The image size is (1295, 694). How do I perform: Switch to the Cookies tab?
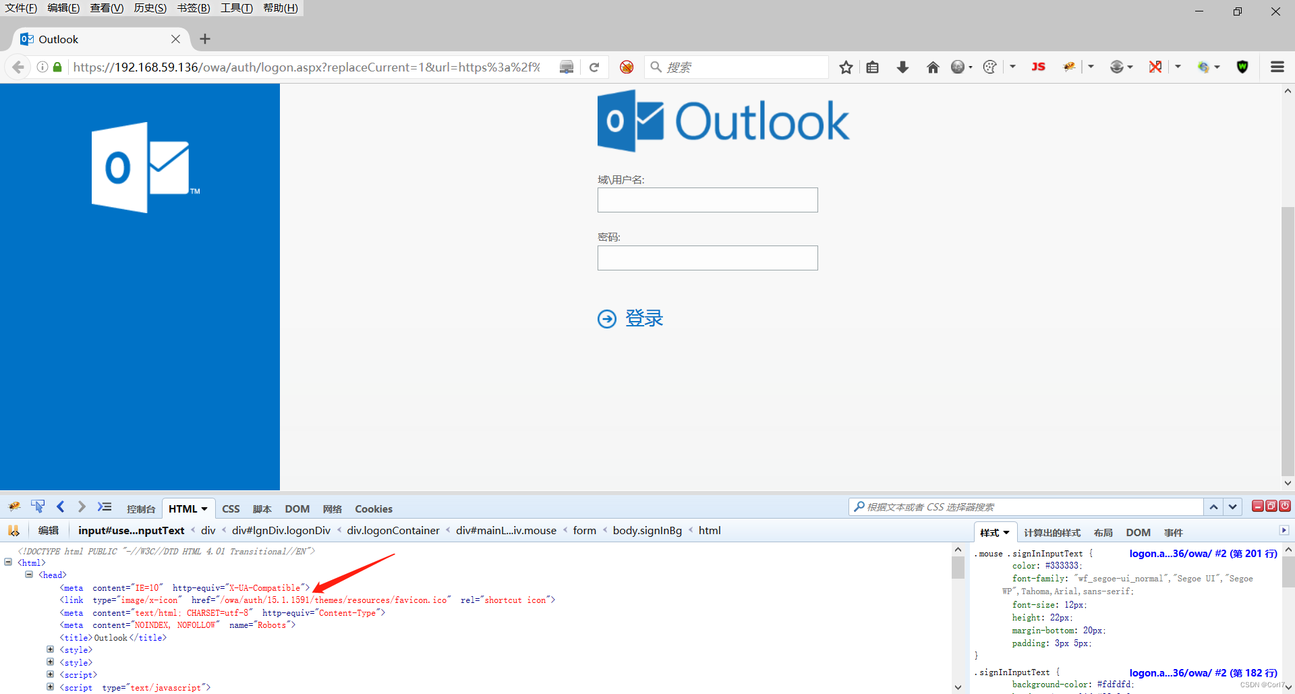pyautogui.click(x=374, y=509)
